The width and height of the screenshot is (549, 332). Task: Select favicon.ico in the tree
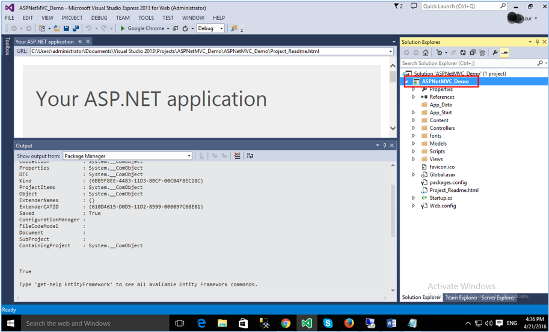point(442,167)
